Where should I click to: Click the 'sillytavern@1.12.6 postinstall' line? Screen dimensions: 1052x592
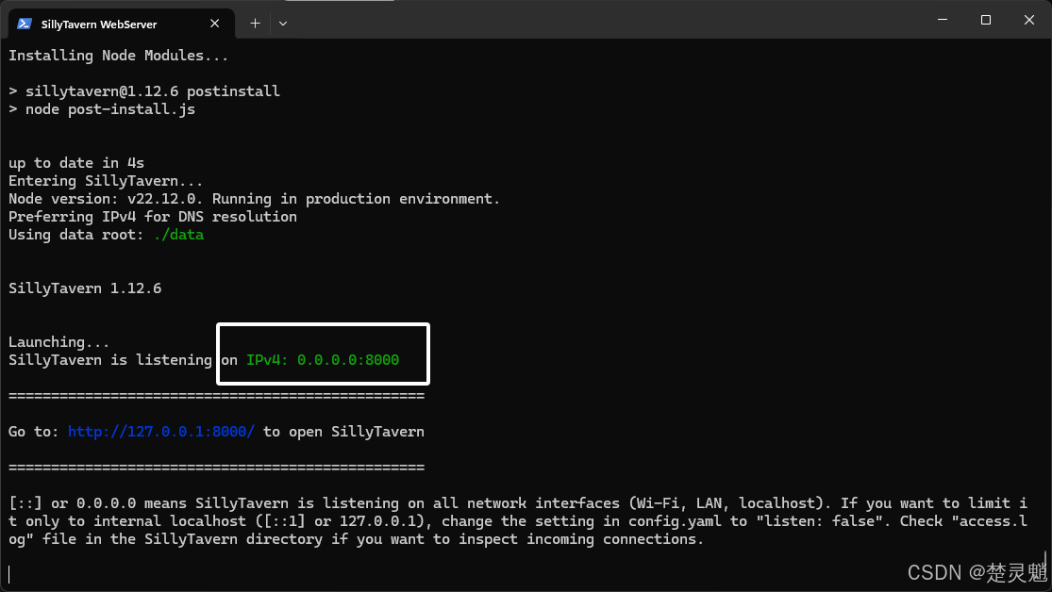(x=144, y=91)
